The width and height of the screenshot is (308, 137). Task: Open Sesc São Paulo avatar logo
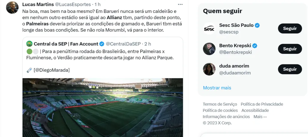pyautogui.click(x=209, y=28)
